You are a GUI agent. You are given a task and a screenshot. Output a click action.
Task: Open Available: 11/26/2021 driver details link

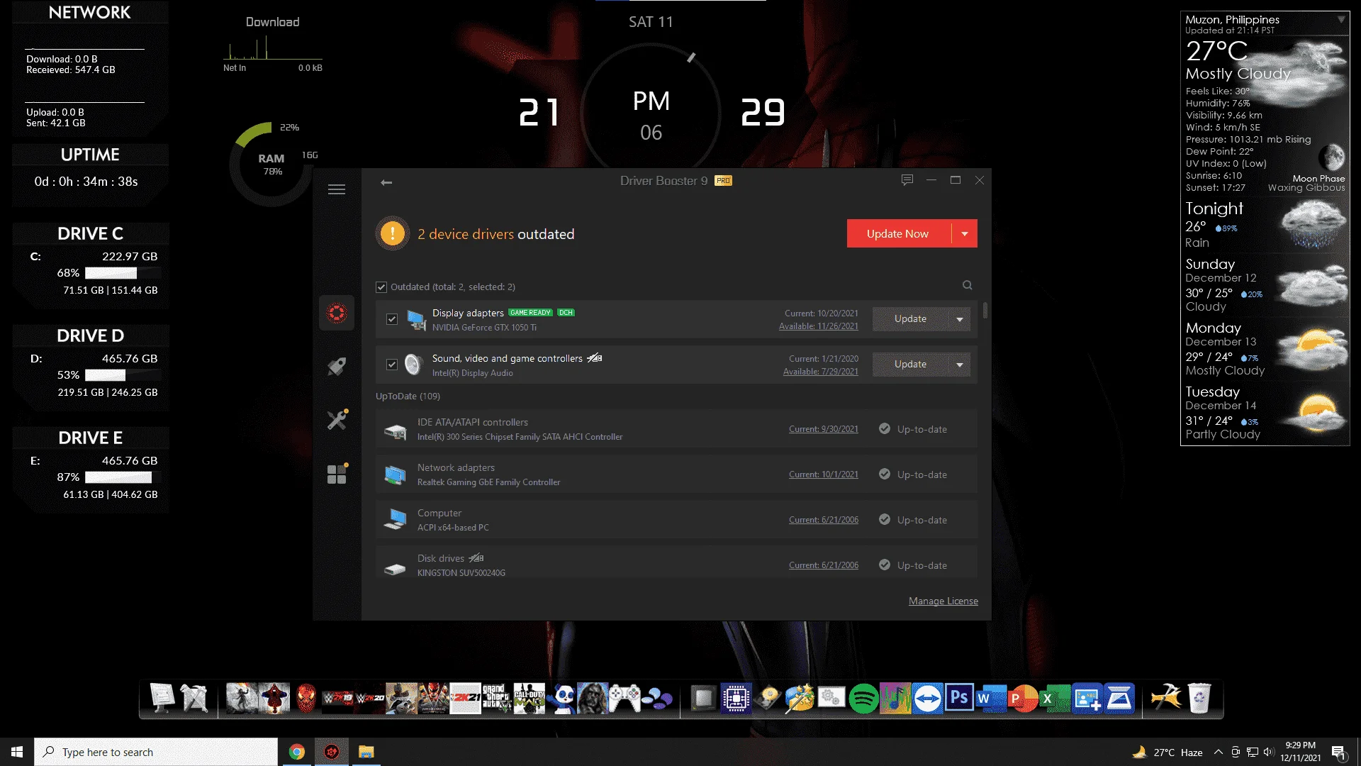818,326
